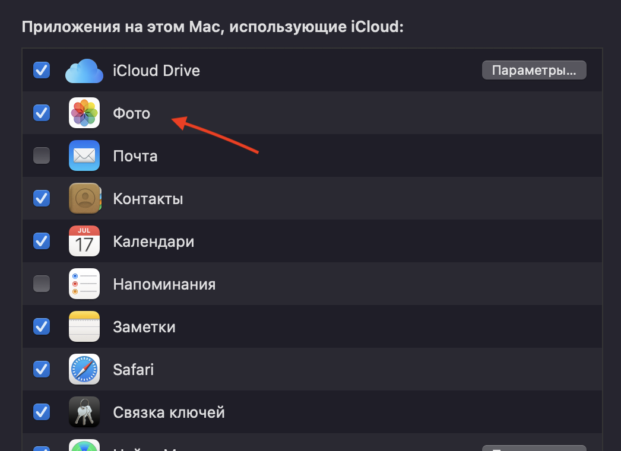Image resolution: width=621 pixels, height=451 pixels.
Task: Enable the Напоминания checkbox
Action: [42, 284]
